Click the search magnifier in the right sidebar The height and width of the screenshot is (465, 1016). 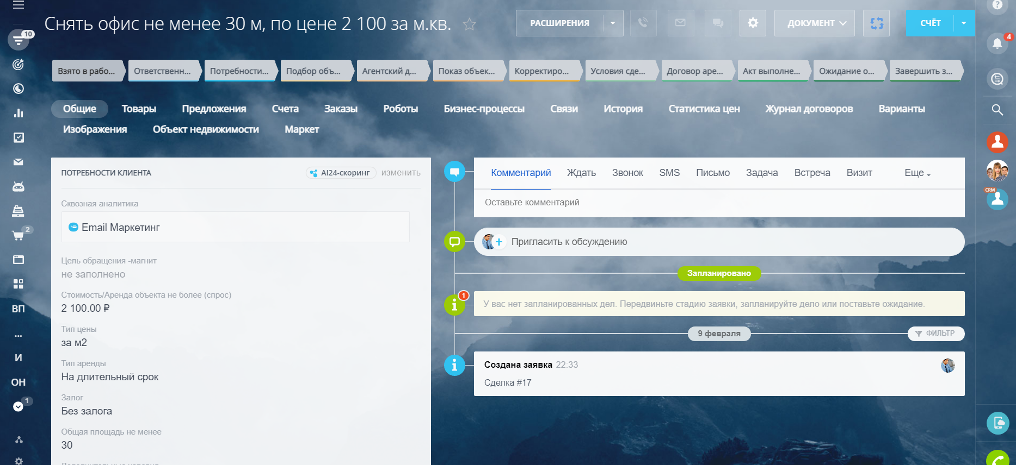(997, 110)
